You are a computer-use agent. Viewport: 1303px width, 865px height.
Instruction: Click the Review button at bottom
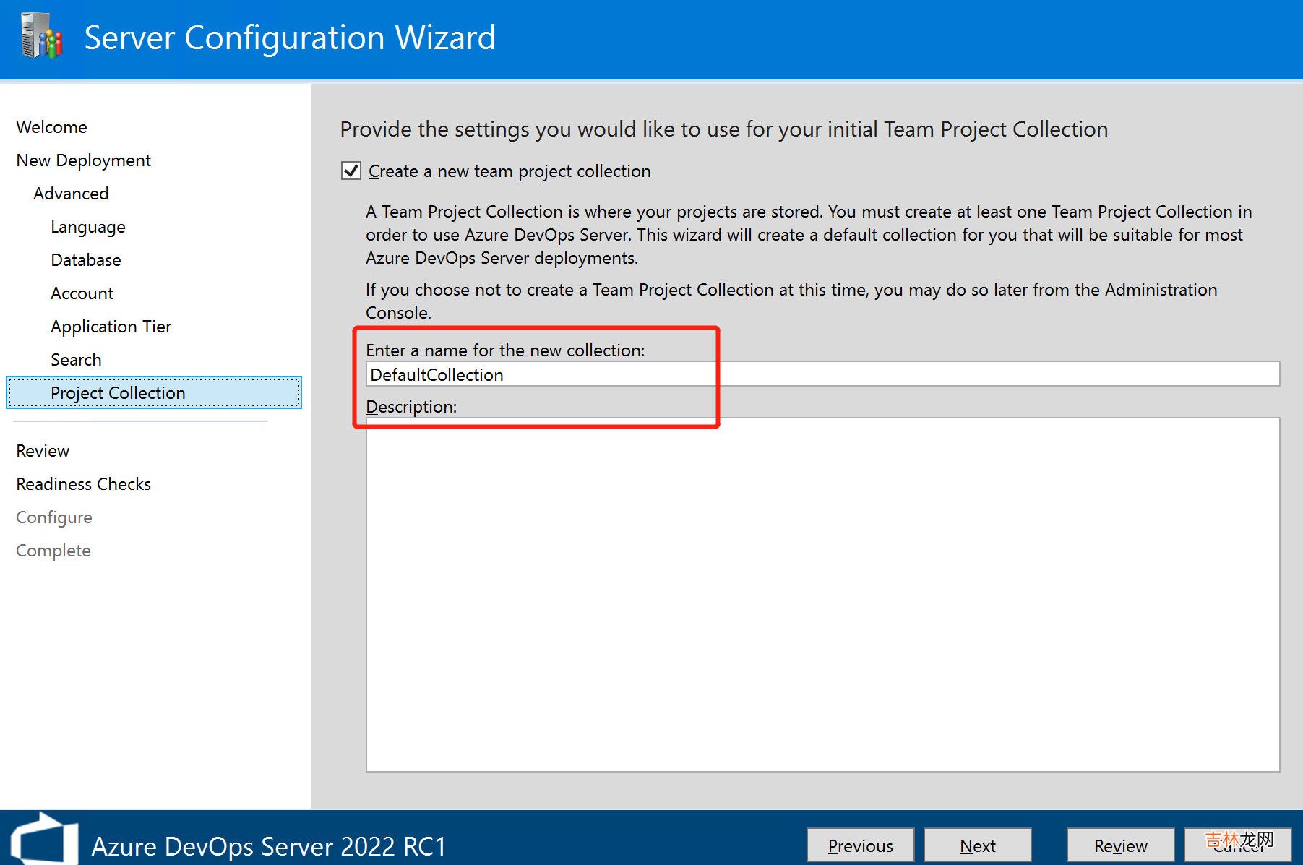[1120, 845]
